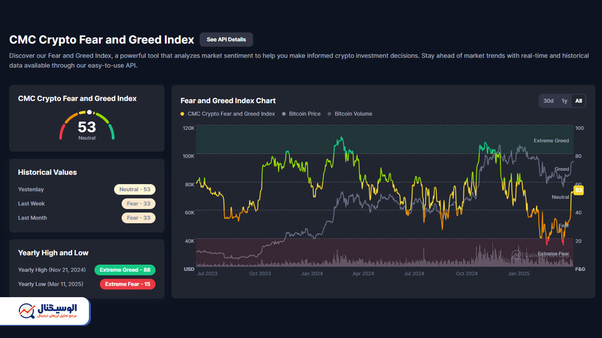Click the Extreme Fear zone label
The width and height of the screenshot is (602, 338).
click(554, 253)
